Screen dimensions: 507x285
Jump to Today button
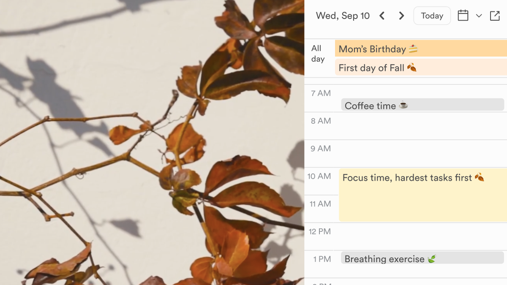tap(432, 16)
